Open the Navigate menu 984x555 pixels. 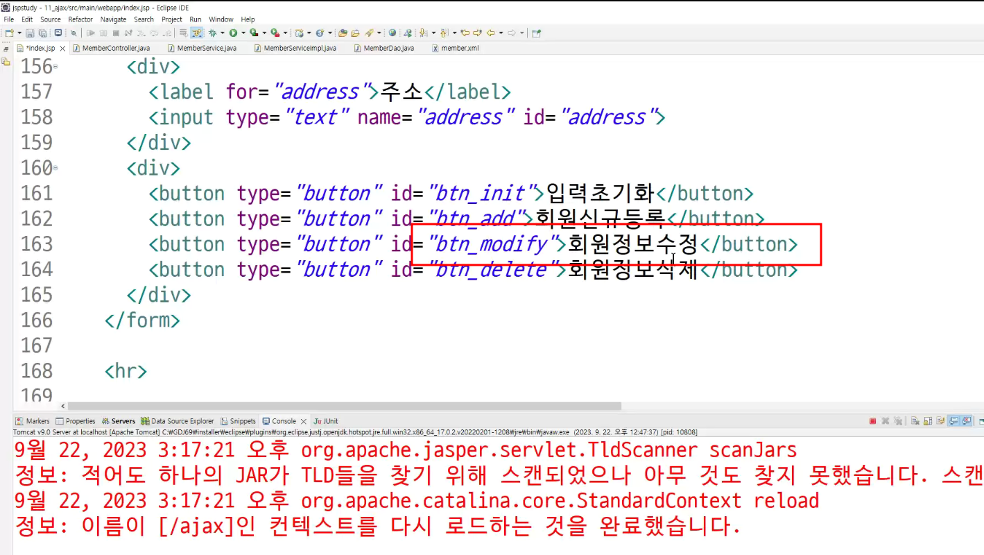(x=114, y=19)
